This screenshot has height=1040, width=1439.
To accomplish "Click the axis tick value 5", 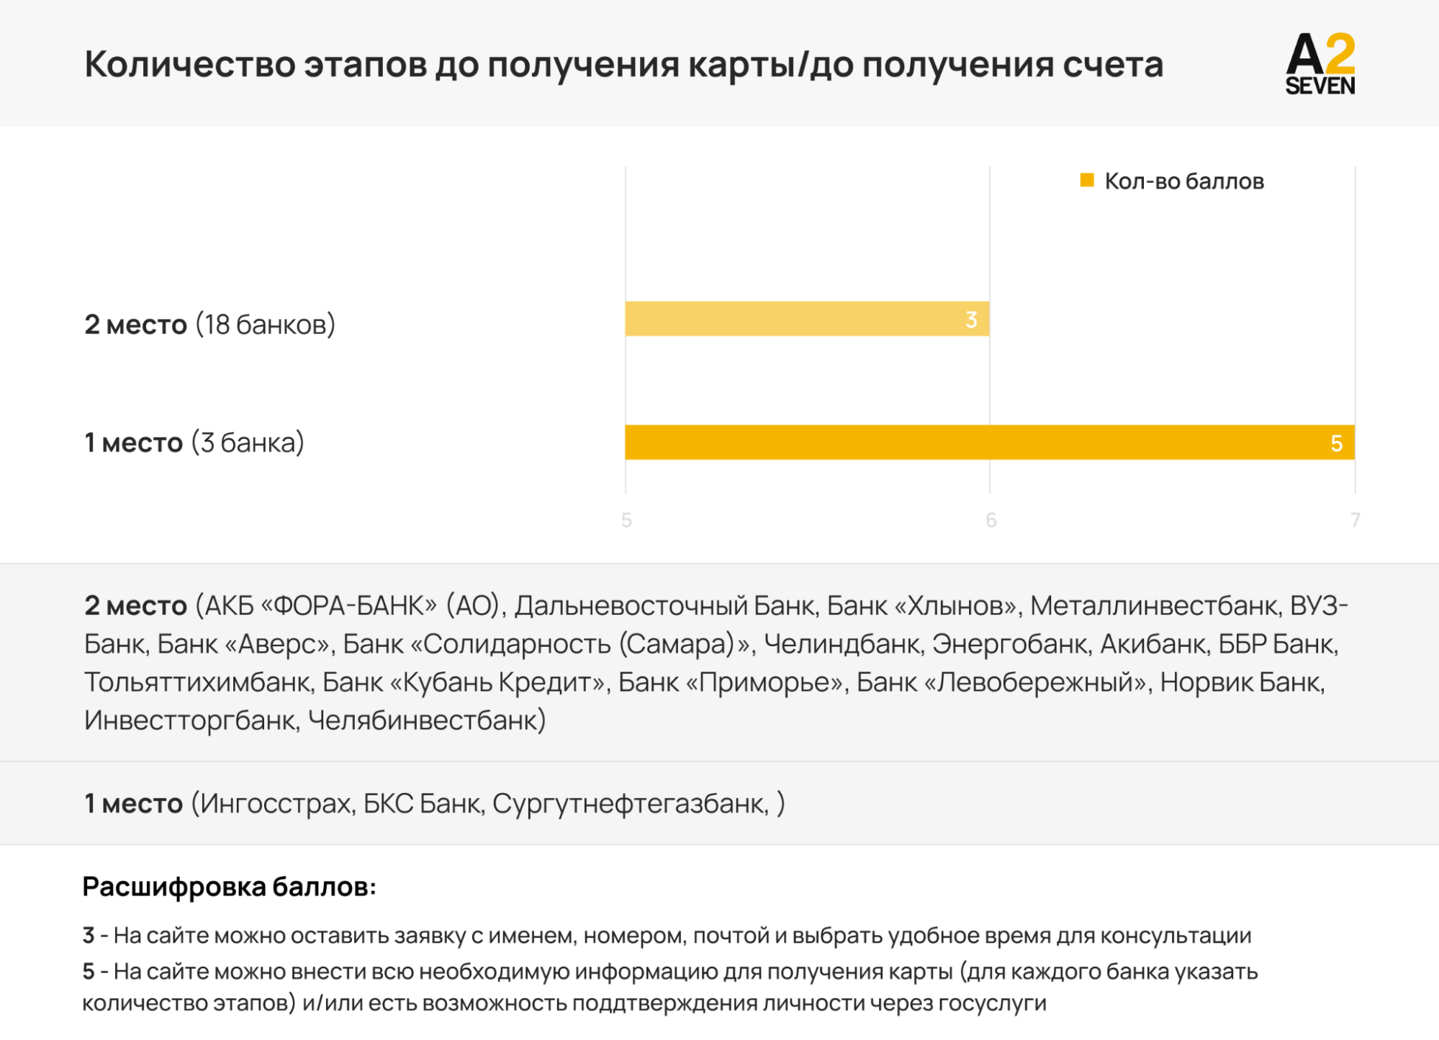I will pos(626,520).
